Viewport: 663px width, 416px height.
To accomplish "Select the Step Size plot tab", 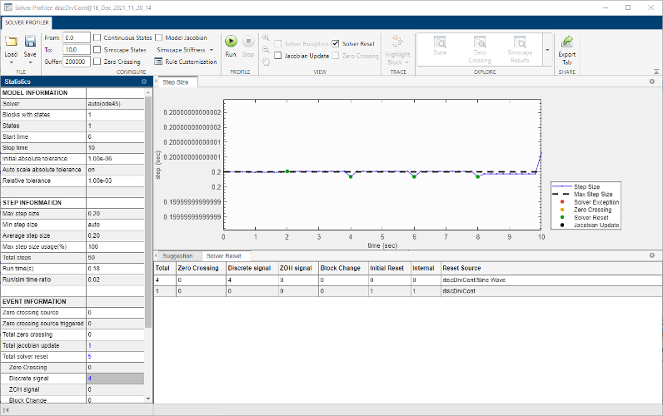I will [x=175, y=82].
